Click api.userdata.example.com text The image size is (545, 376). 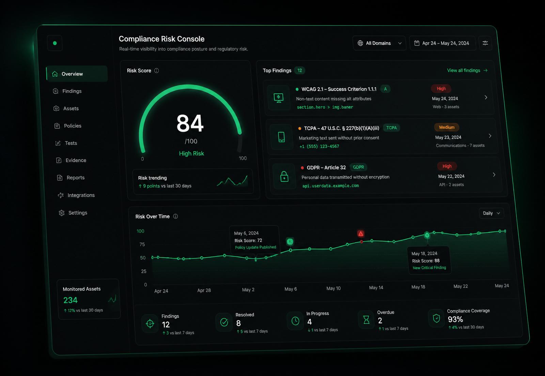[330, 186]
